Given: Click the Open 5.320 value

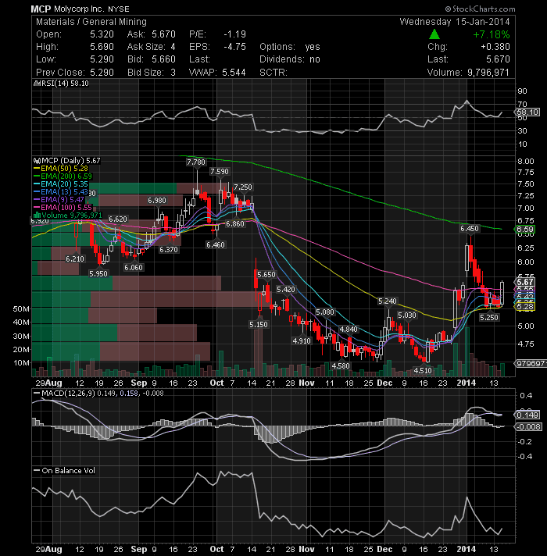Looking at the screenshot, I should pyautogui.click(x=102, y=34).
